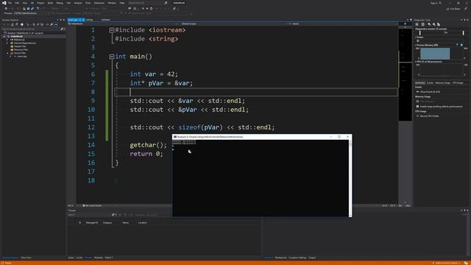Image resolution: width=471 pixels, height=265 pixels.
Task: Open the Summary tab in Diagnostic Tools
Action: click(x=419, y=83)
